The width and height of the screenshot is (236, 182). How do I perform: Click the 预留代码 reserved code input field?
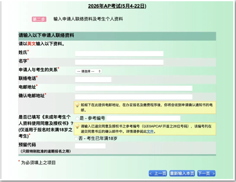[90, 146]
